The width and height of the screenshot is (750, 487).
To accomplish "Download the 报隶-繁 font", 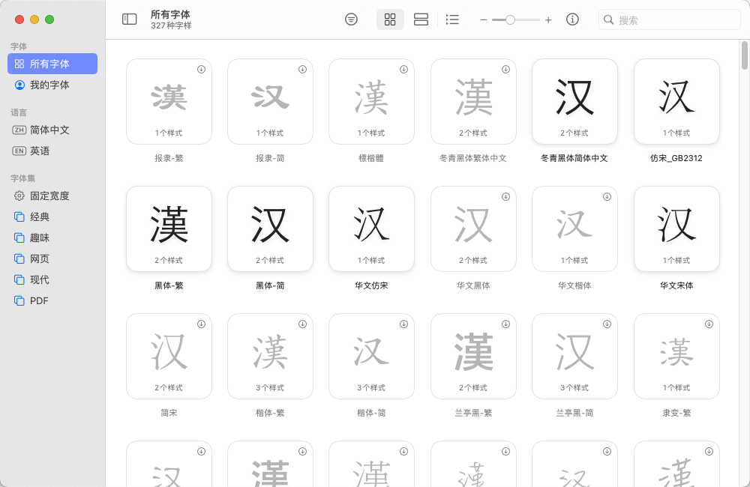I will pos(201,69).
